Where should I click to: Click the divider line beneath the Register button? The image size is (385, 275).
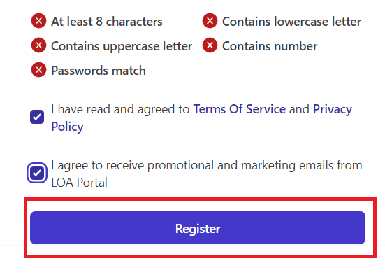pyautogui.click(x=193, y=246)
